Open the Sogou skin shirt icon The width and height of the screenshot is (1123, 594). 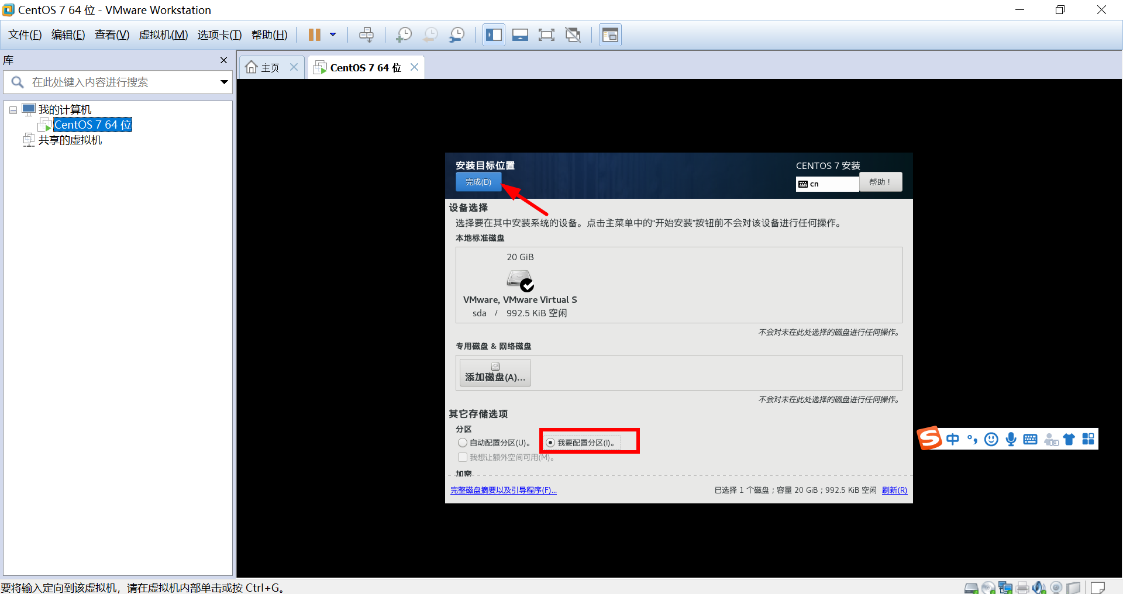(1069, 439)
